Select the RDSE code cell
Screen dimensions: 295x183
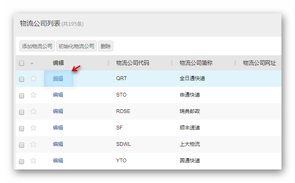click(x=123, y=111)
